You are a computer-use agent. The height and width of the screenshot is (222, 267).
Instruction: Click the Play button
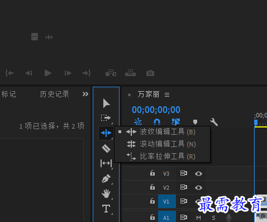(48, 73)
